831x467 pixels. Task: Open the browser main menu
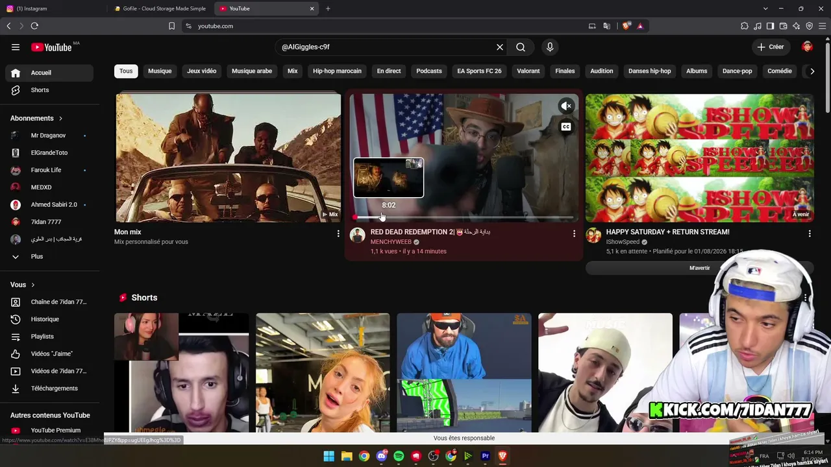823,26
